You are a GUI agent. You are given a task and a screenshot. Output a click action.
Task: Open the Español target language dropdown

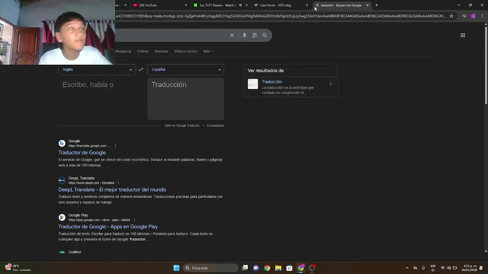tap(186, 69)
